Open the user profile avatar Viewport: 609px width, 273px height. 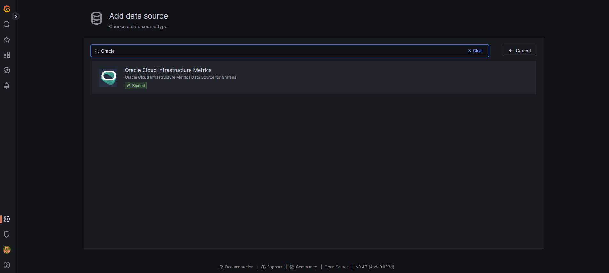(7, 250)
